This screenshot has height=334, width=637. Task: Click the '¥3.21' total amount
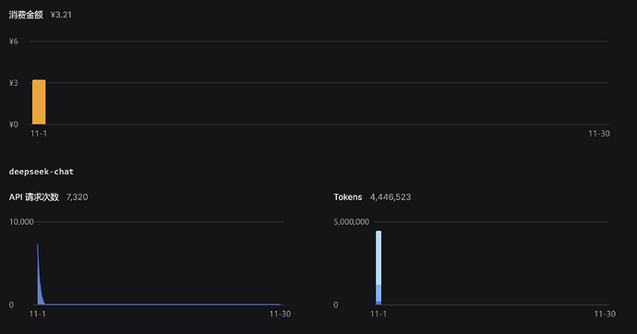click(x=61, y=15)
